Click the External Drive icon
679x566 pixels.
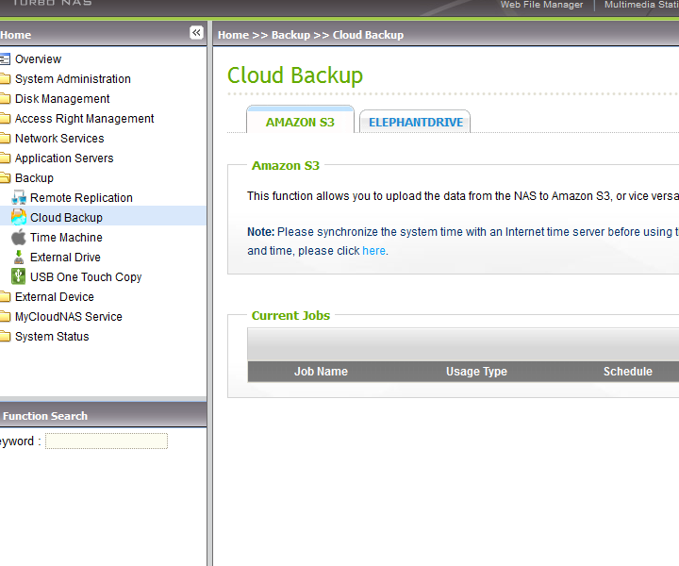click(18, 258)
